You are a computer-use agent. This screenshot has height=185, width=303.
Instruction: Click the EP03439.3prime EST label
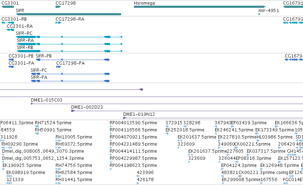pos(249,123)
